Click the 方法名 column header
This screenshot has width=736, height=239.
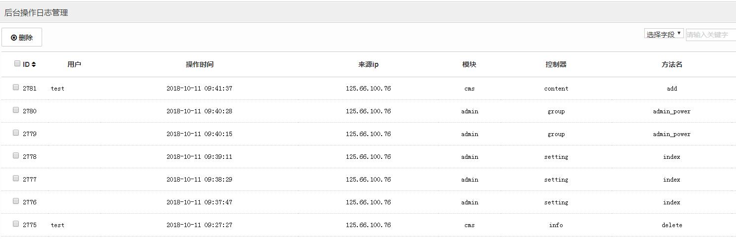click(x=672, y=64)
